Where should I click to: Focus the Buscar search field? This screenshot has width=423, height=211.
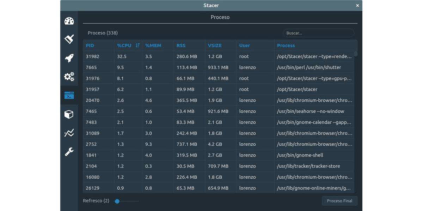[318, 33]
